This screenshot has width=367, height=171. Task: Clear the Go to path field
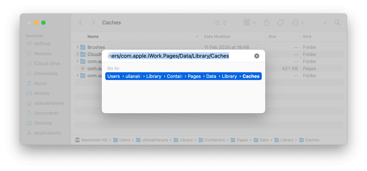[257, 56]
